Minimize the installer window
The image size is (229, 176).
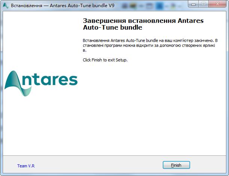tap(193, 4)
